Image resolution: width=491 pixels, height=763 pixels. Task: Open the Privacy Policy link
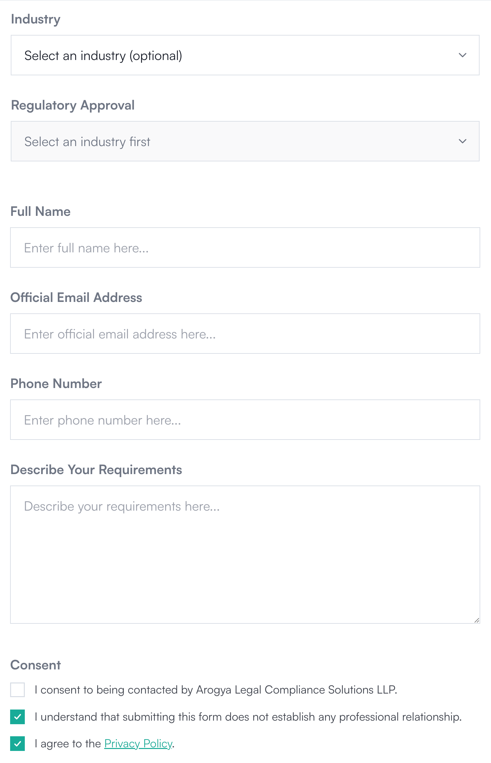tap(138, 743)
